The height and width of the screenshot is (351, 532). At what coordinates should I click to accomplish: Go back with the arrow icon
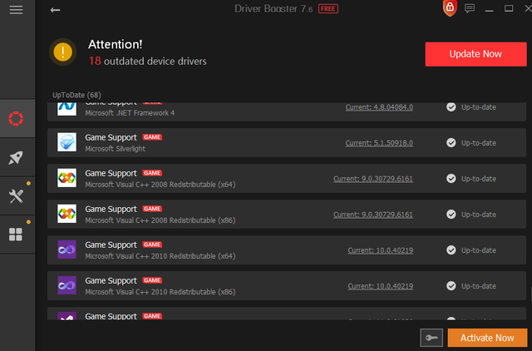(x=55, y=10)
